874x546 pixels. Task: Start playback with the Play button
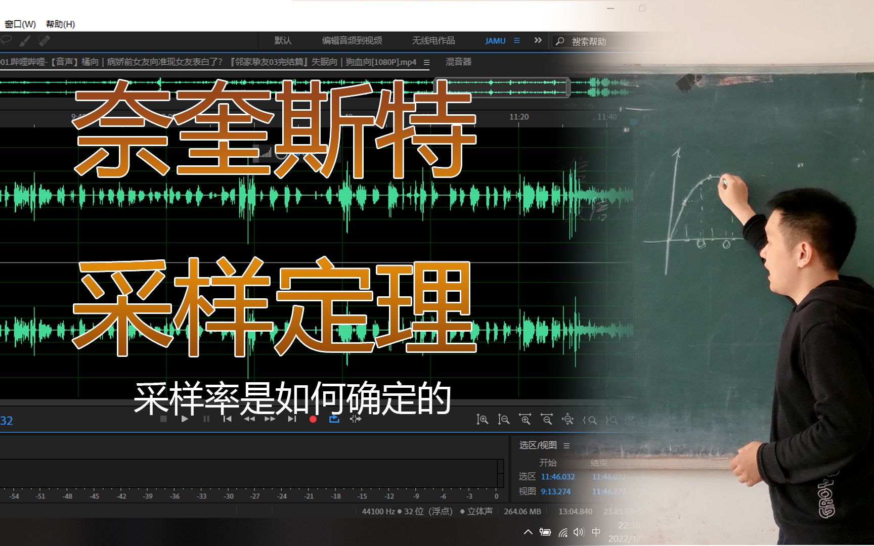click(185, 419)
